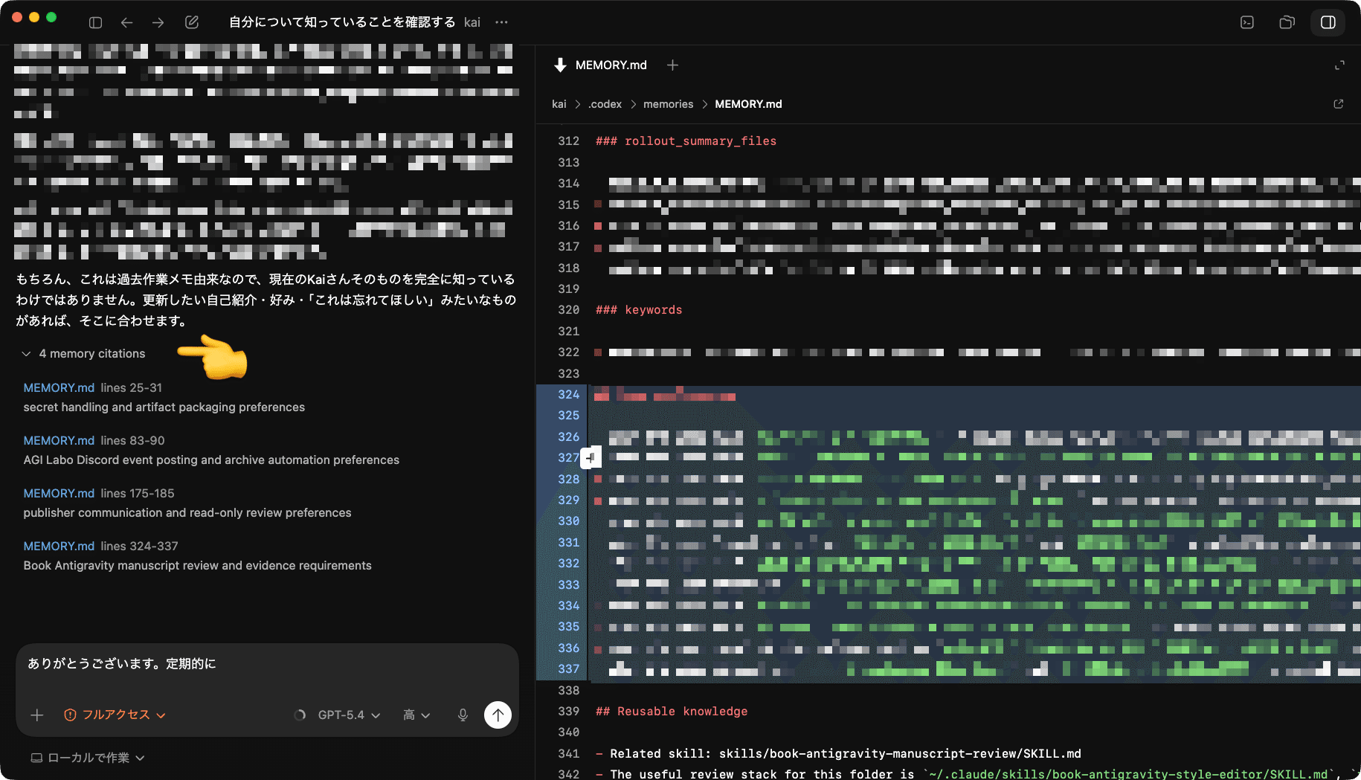
Task: Toggle the left sidebar panel icon
Action: [x=95, y=22]
